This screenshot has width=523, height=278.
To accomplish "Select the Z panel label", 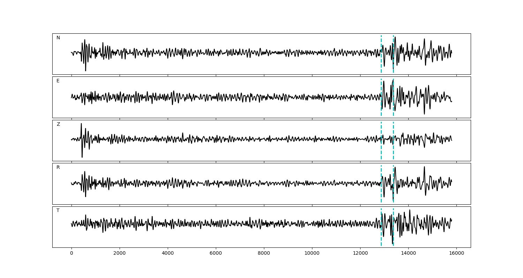I will click(58, 124).
